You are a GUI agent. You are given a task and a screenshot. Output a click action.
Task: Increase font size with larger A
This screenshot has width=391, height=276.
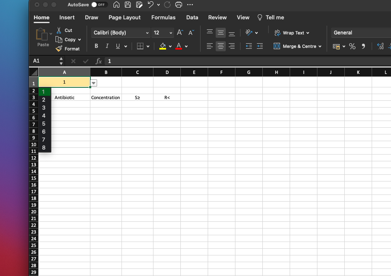click(x=180, y=33)
